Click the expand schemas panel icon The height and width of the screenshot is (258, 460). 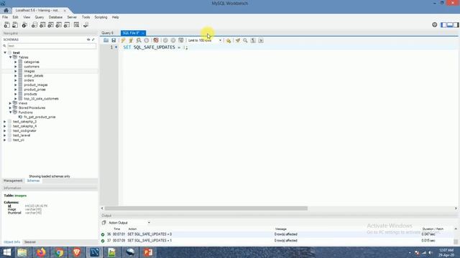coord(93,39)
